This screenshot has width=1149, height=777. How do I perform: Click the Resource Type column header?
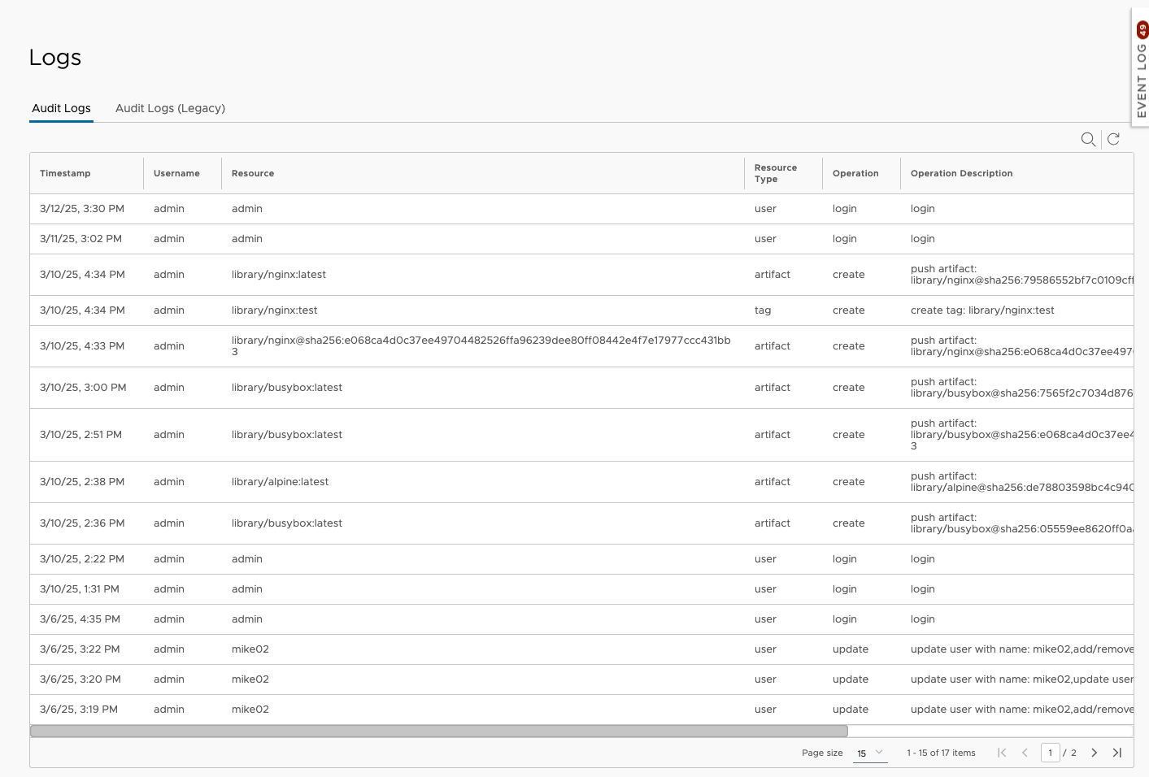pos(775,173)
